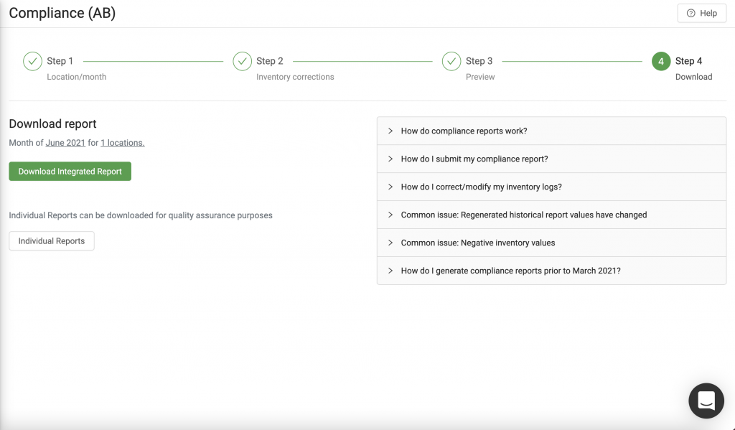Click the 'Compliance (AB)' page title
Screen dimensions: 735x430
[x=62, y=13]
